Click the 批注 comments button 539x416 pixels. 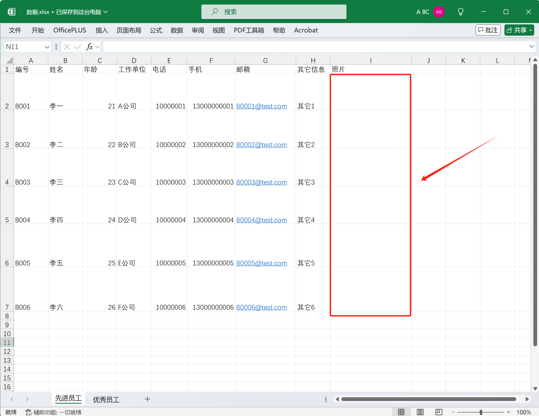click(488, 30)
